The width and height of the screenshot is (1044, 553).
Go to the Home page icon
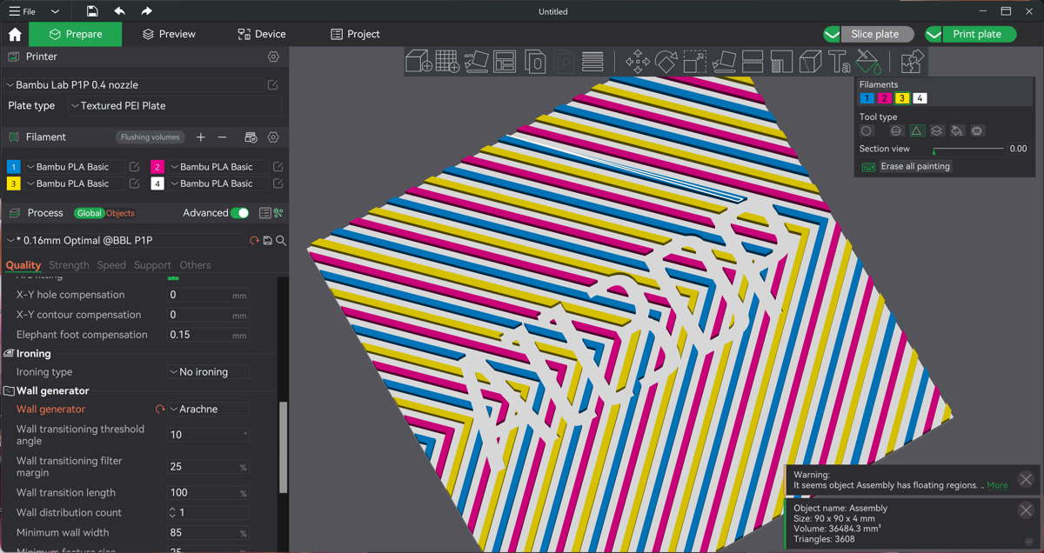15,34
